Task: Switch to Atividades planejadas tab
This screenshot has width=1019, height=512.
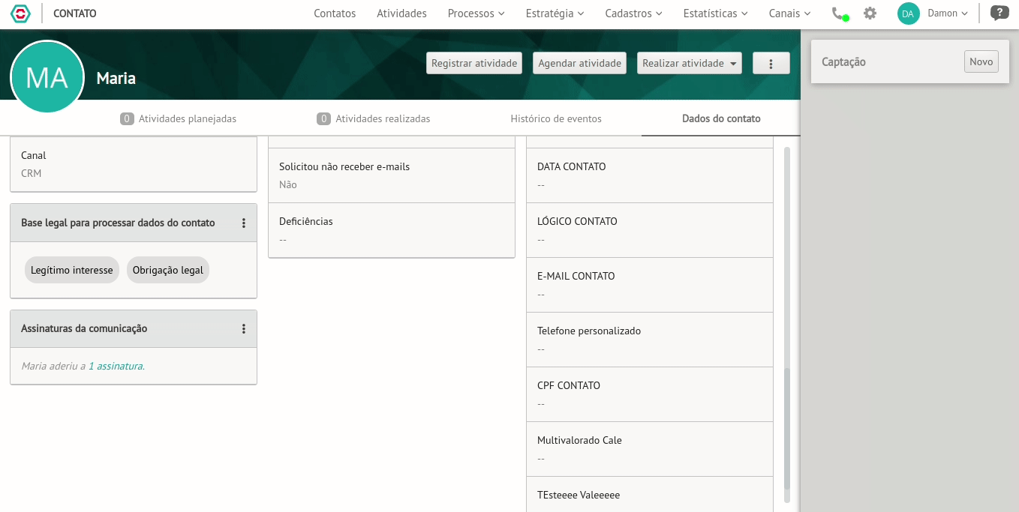Action: (x=178, y=118)
